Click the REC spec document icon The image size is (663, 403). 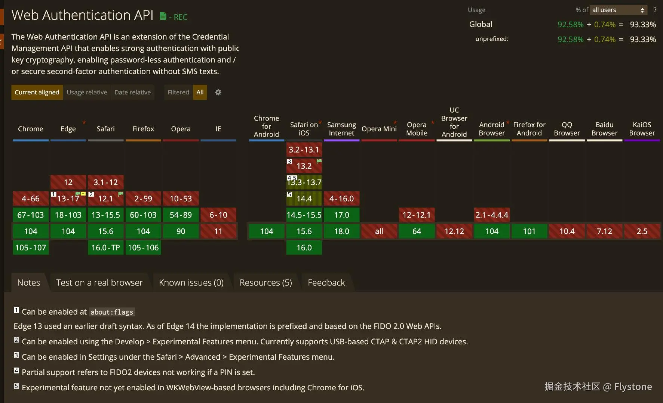click(x=163, y=16)
